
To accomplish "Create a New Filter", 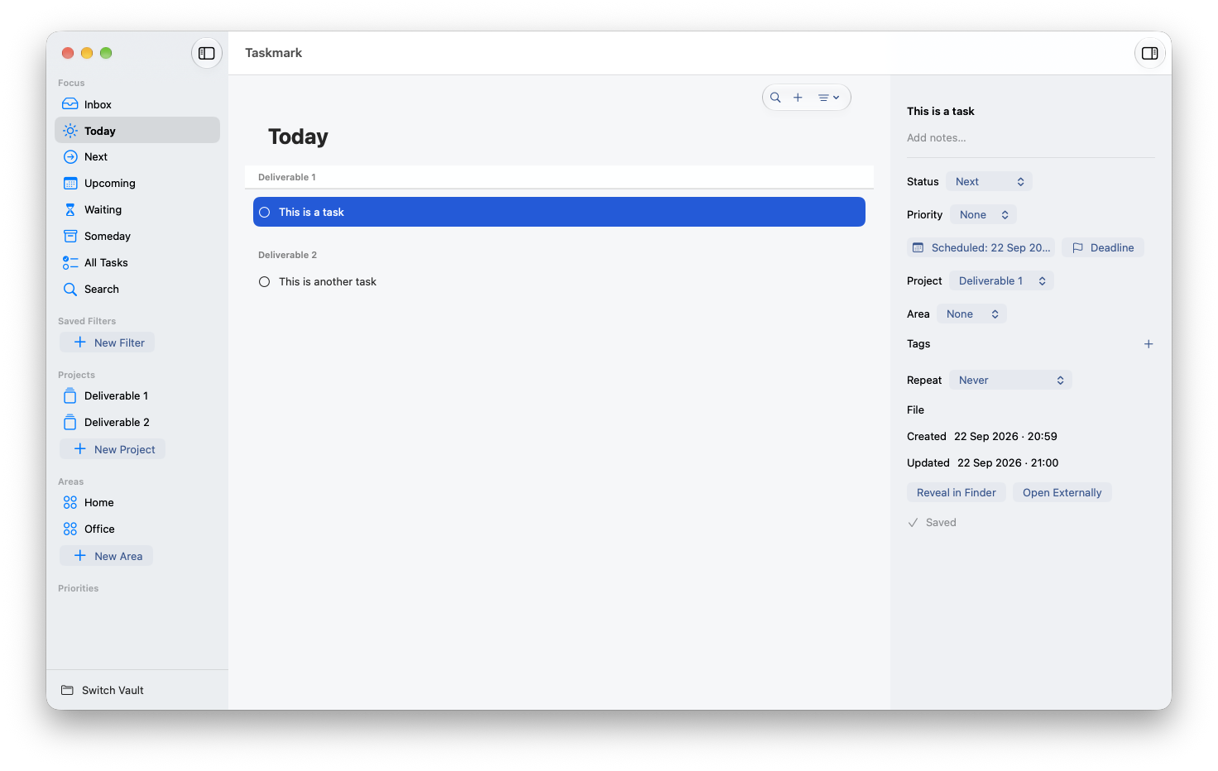I will coord(108,342).
